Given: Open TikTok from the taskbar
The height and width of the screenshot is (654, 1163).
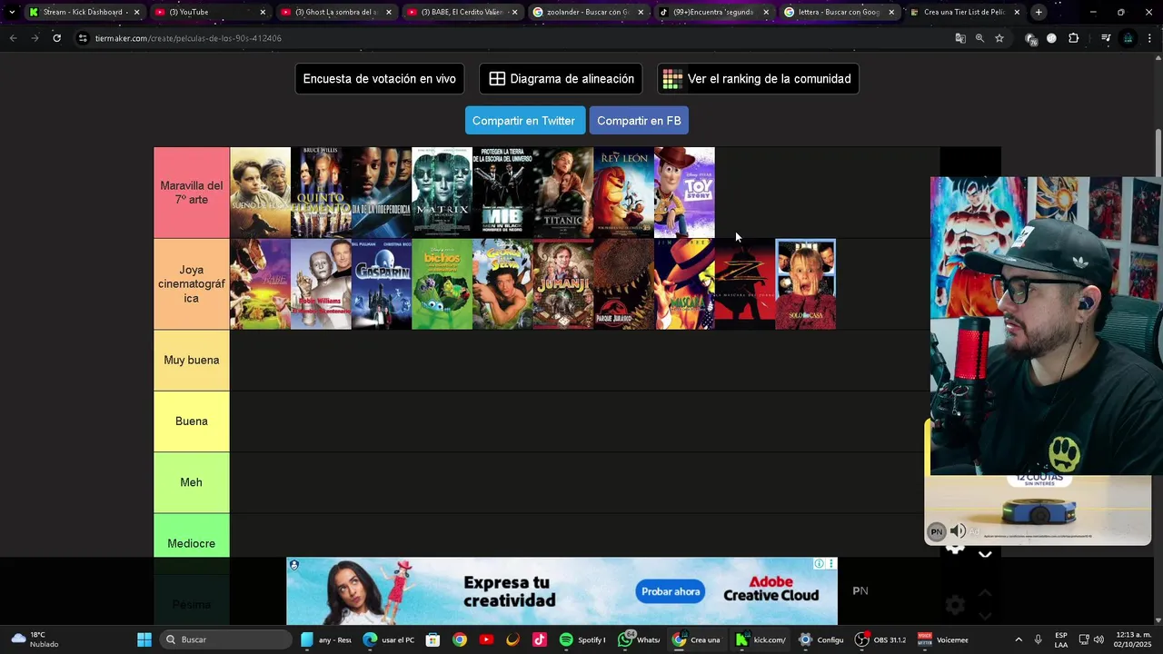Looking at the screenshot, I should [540, 639].
